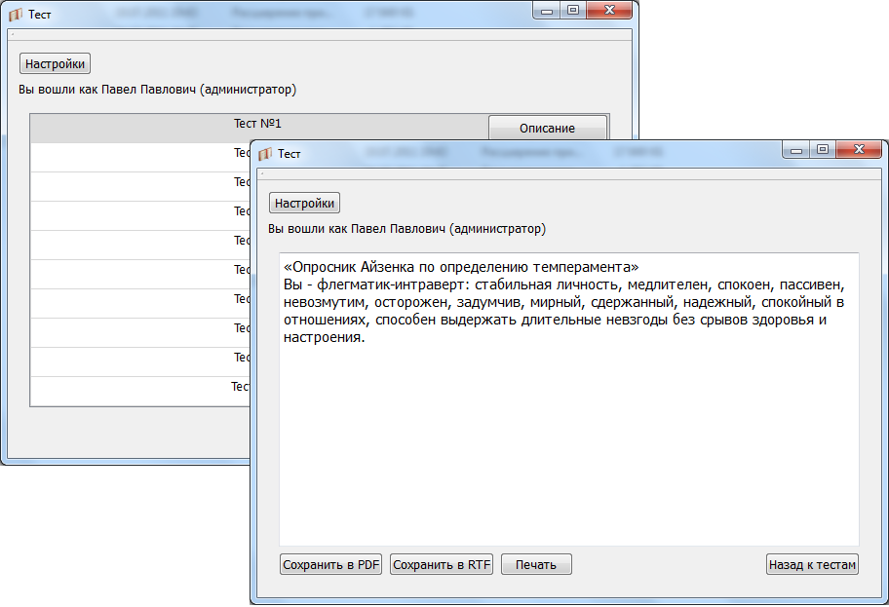
Task: Maximize the back Тест window
Action: pos(572,10)
